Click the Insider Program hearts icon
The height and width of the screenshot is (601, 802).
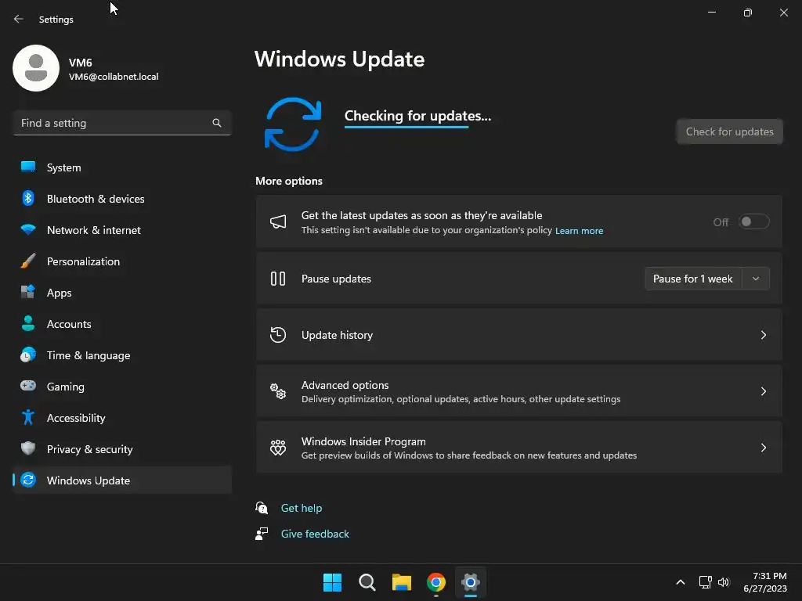(x=278, y=448)
